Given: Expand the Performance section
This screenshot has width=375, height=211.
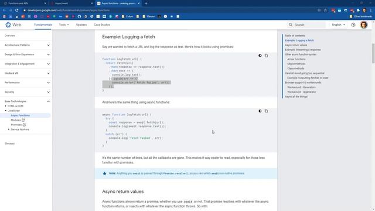Looking at the screenshot, I should point(48,83).
